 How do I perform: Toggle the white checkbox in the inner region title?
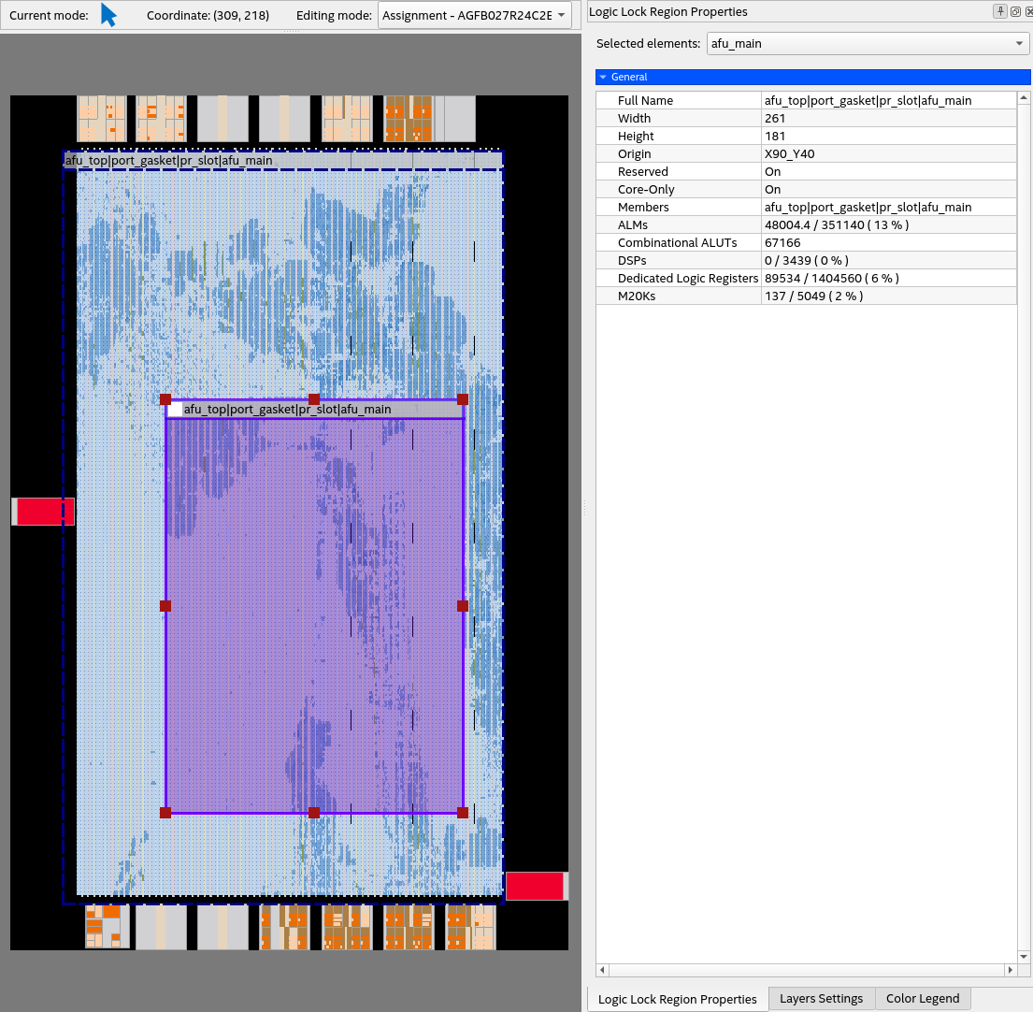[175, 410]
